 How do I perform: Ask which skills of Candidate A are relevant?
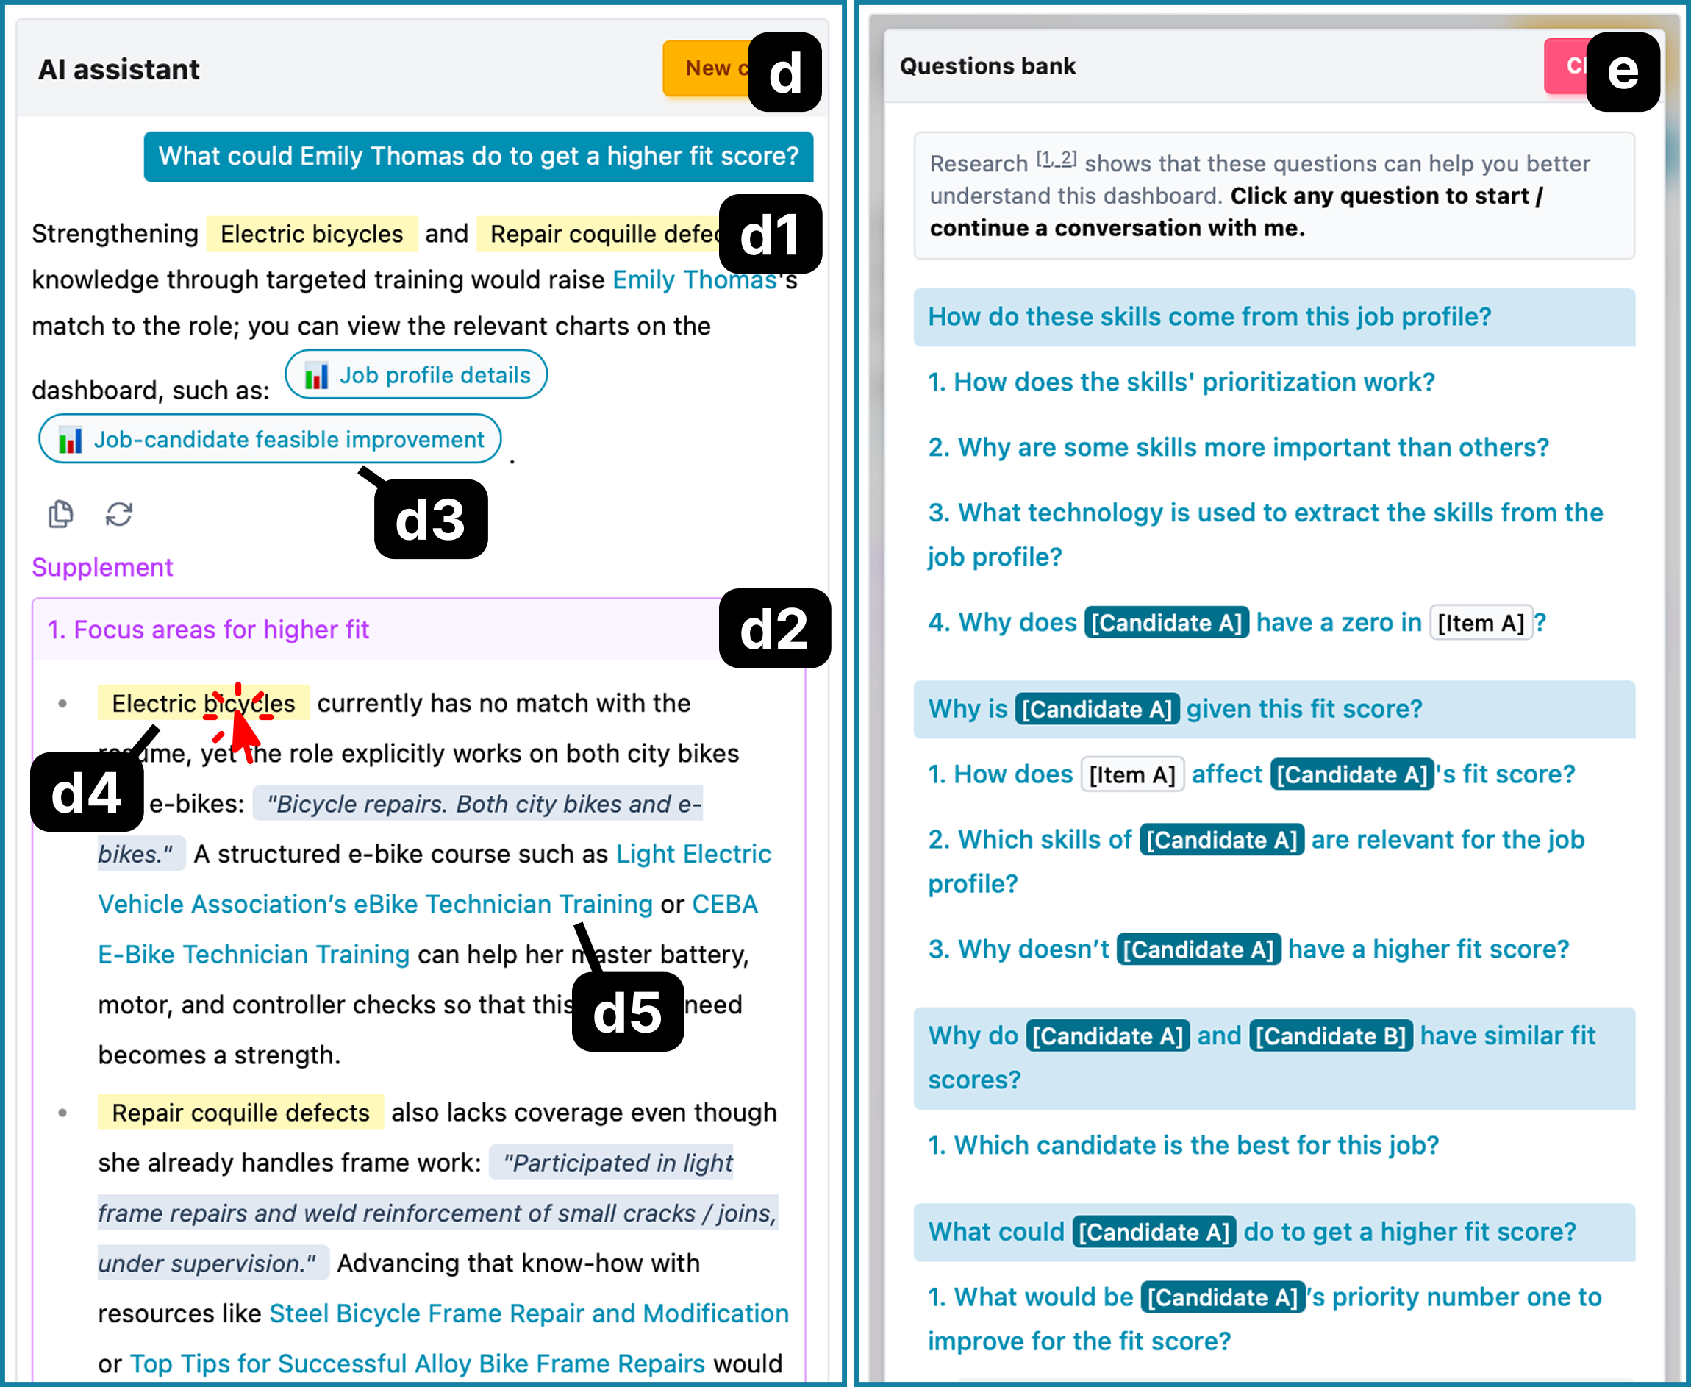click(1256, 861)
